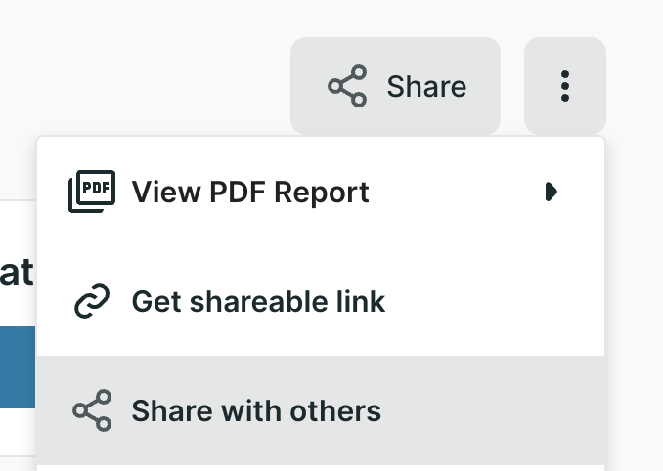Expand the View PDF Report submenu arrow
Image resolution: width=663 pixels, height=471 pixels.
551,192
